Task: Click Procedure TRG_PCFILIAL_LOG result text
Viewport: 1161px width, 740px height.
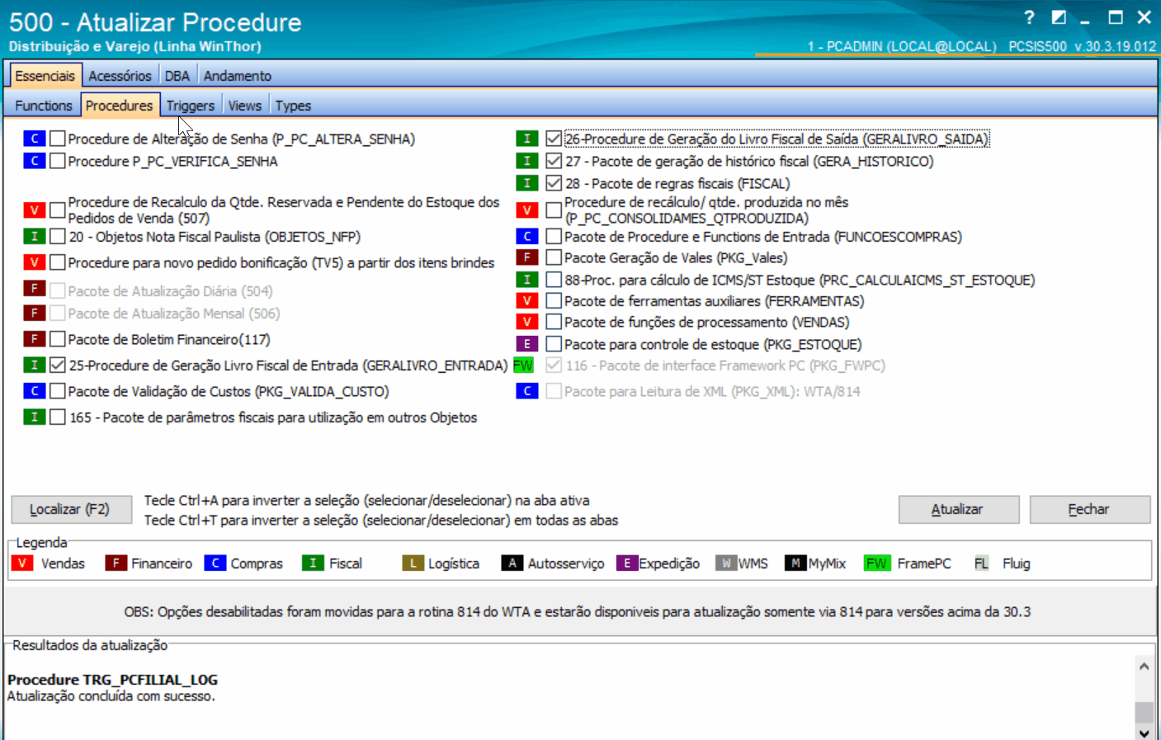Action: (x=113, y=680)
